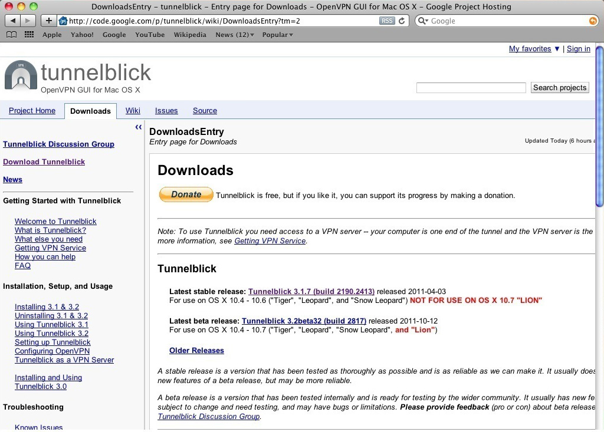This screenshot has height=432, width=604.
Task: Open the FAQ link
Action: 23,265
